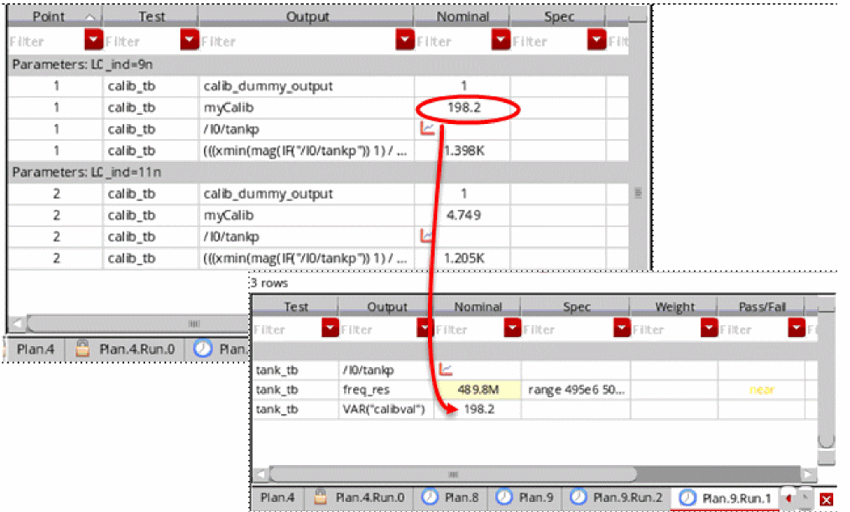Click the Output filter field in upper table
Screen dimensions: 850x512
pyautogui.click(x=298, y=41)
